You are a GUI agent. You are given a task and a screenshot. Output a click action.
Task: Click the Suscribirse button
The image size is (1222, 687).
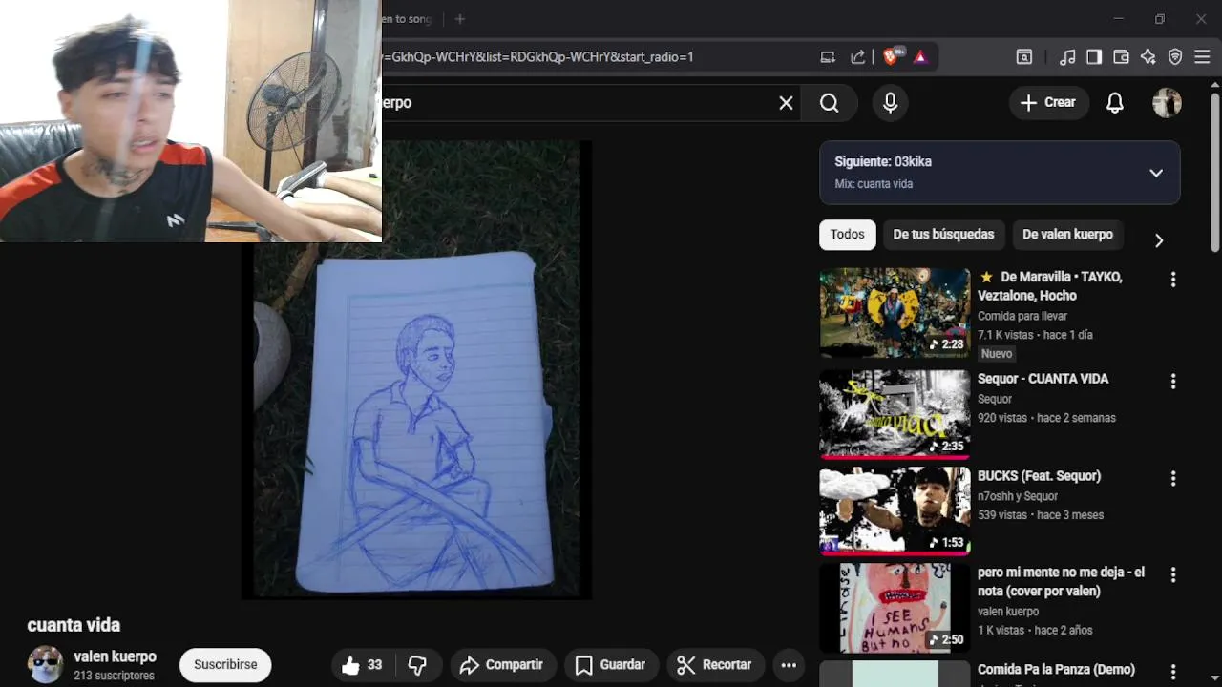click(x=225, y=665)
